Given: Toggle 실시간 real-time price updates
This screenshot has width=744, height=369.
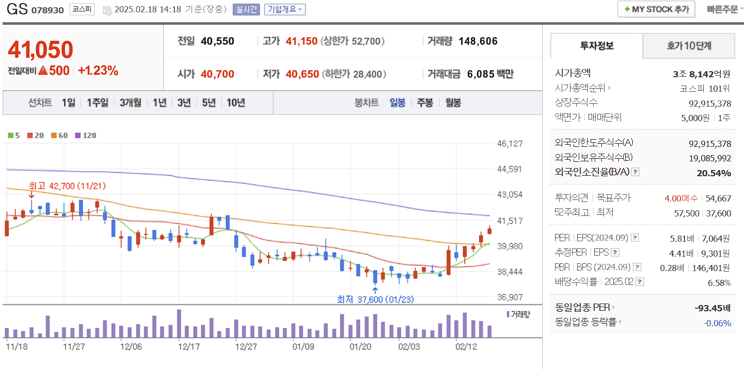Looking at the screenshot, I should (x=246, y=9).
